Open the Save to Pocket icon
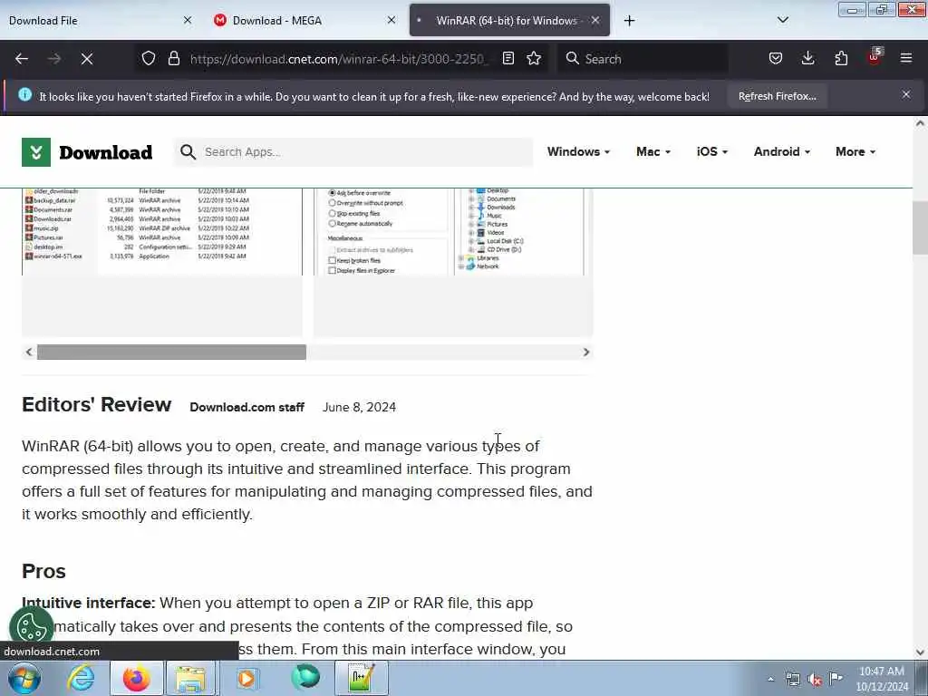Viewport: 928px width, 696px height. point(776,59)
